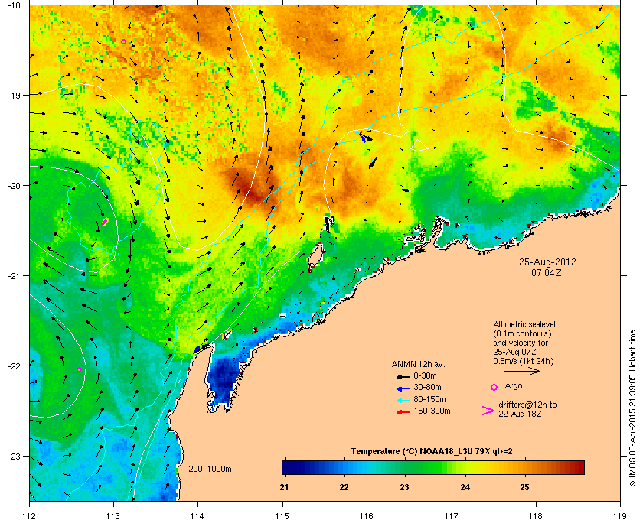Click the '0-30m' depth label
This screenshot has height=520, width=643.
pyautogui.click(x=425, y=375)
